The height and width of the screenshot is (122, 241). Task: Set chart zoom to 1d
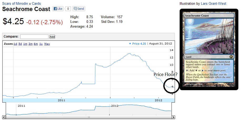coord(16,44)
